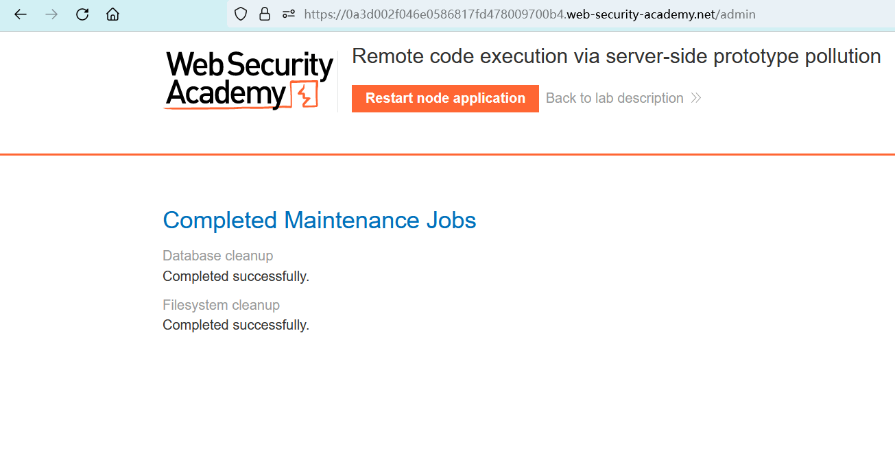Click the /admin path in URL
Image resolution: width=895 pixels, height=453 pixels.
coord(735,14)
